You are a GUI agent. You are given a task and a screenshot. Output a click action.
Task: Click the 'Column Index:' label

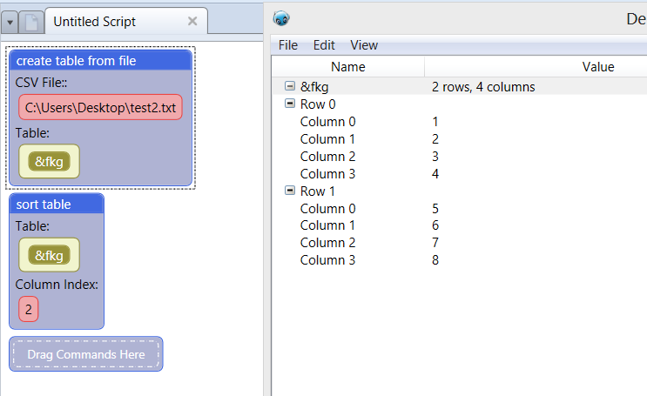point(57,285)
